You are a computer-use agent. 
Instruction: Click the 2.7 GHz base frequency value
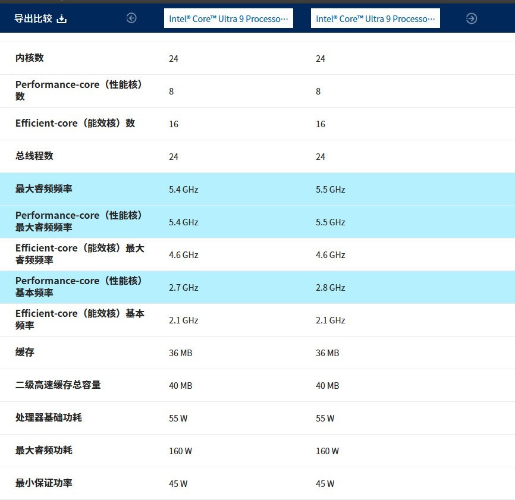pyautogui.click(x=183, y=288)
